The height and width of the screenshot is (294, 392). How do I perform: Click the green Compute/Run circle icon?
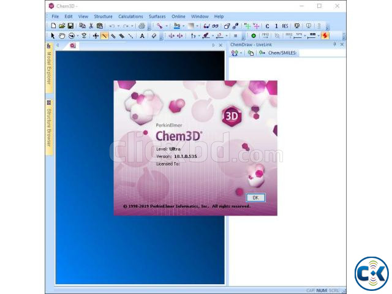coord(254,36)
